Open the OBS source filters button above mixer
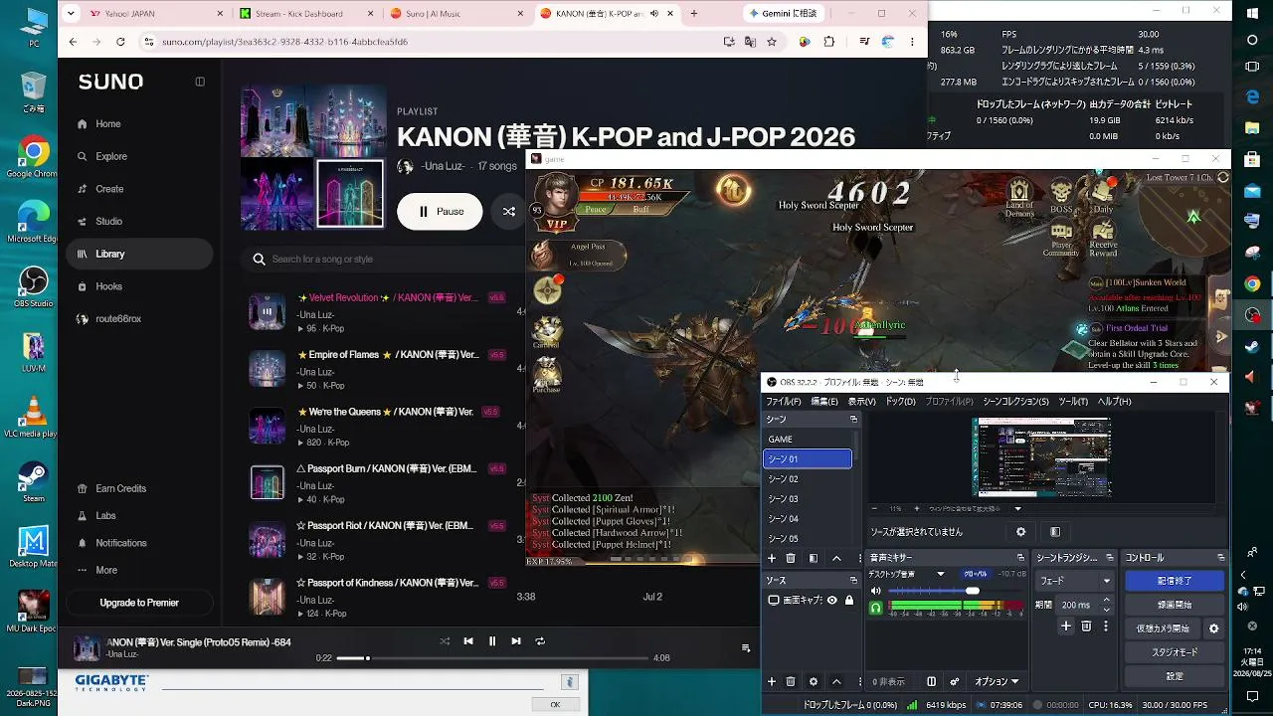The width and height of the screenshot is (1273, 716). coord(1055,532)
